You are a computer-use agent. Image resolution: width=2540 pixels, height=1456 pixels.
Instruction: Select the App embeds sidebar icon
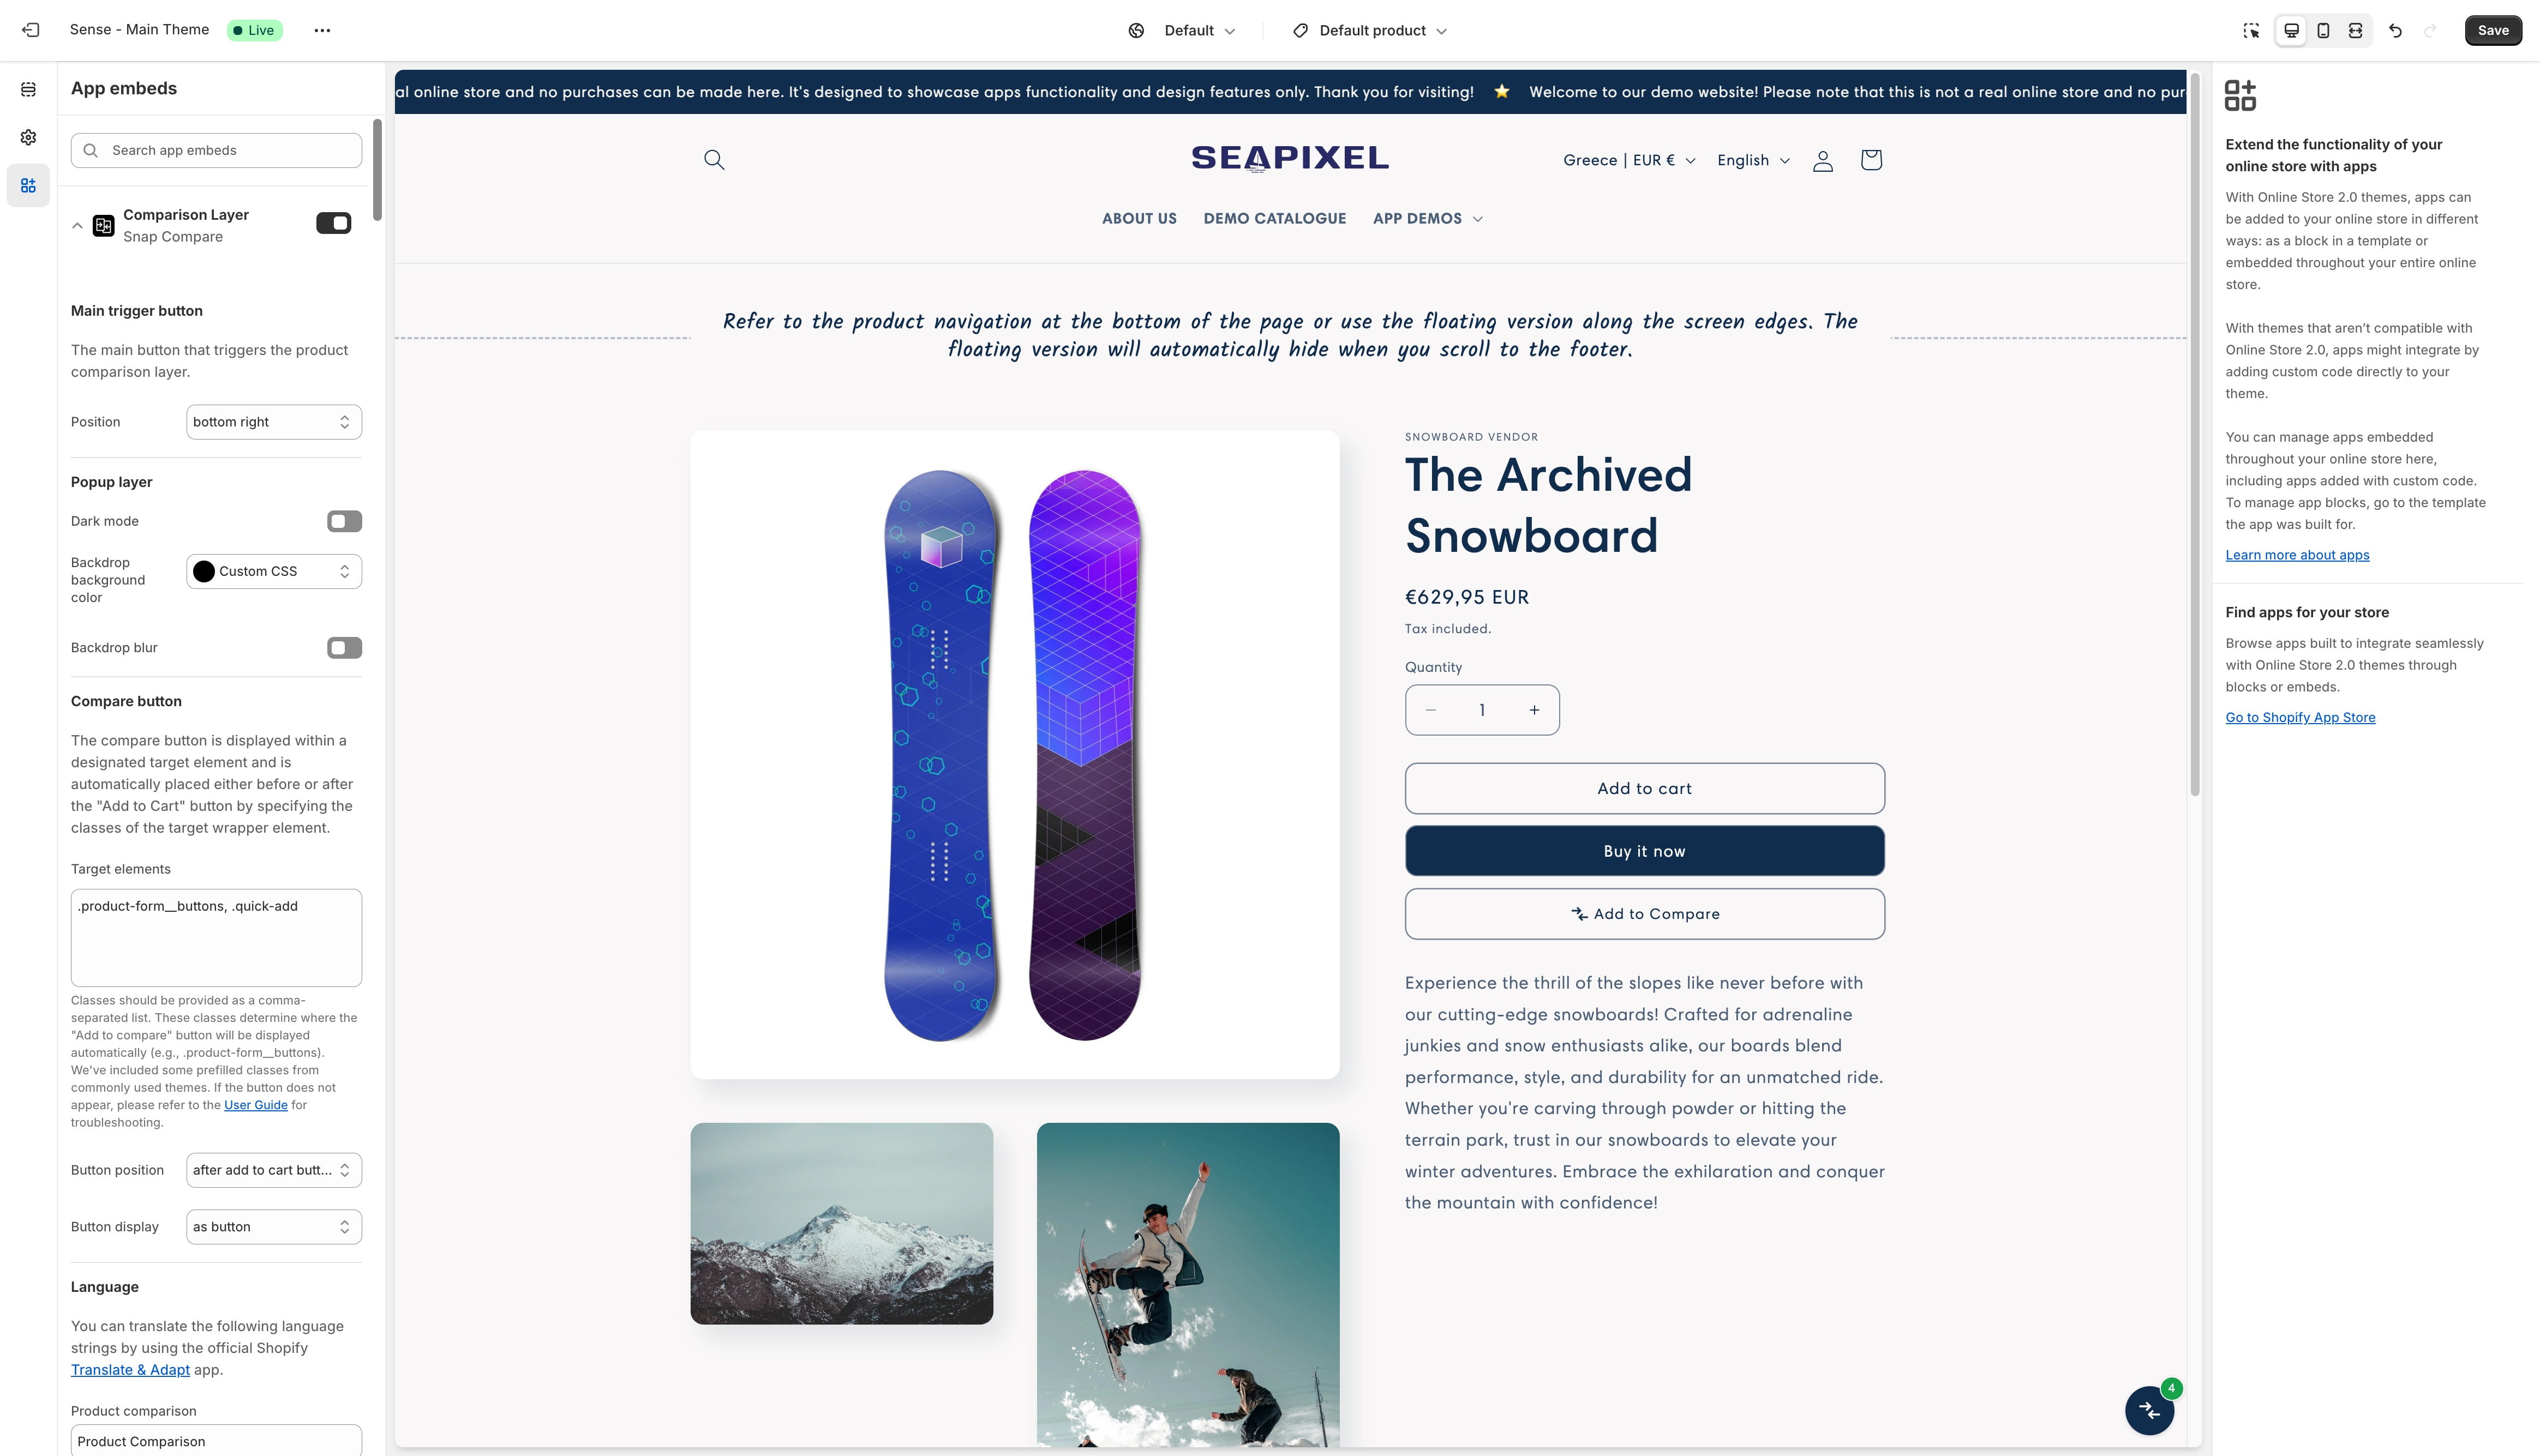(28, 185)
